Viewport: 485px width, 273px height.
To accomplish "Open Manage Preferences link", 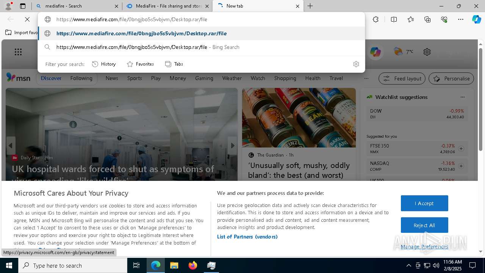I will pos(424,246).
